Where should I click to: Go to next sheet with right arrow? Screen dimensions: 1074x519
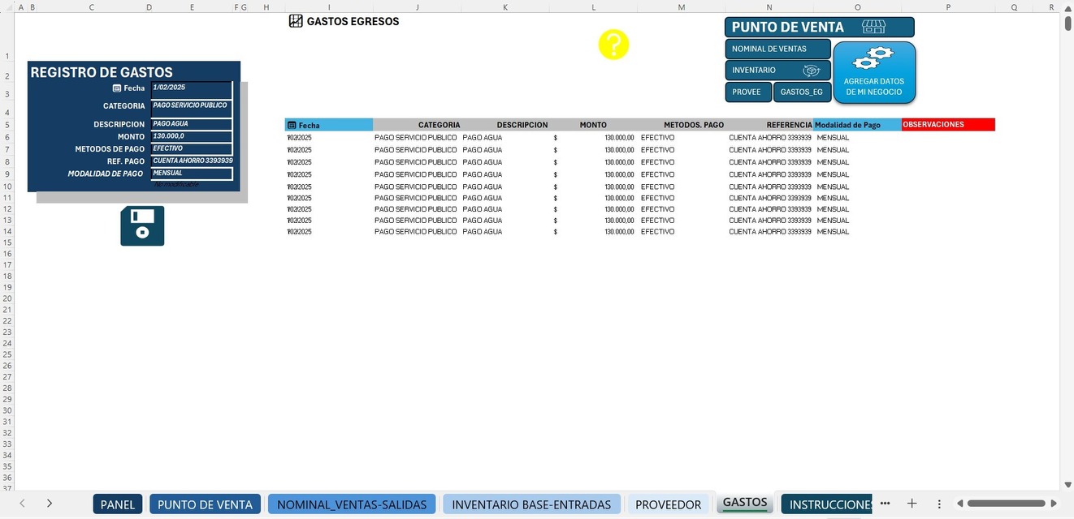(50, 504)
